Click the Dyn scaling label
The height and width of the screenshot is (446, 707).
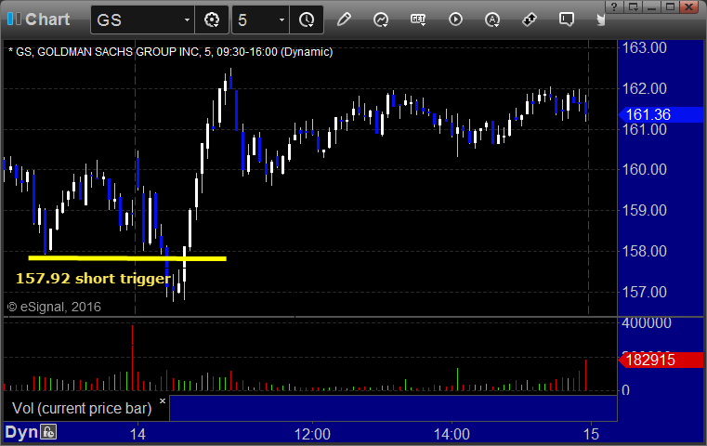click(21, 432)
